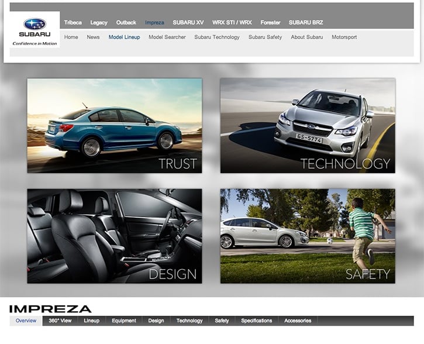This screenshot has width=424, height=344.
Task: Open the Model Lineup section
Action: (x=124, y=37)
